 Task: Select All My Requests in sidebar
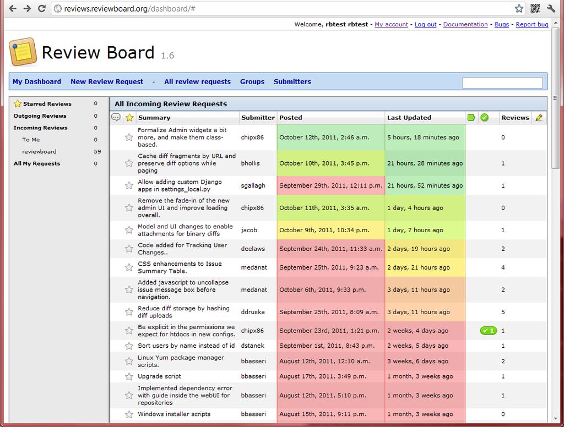37,163
